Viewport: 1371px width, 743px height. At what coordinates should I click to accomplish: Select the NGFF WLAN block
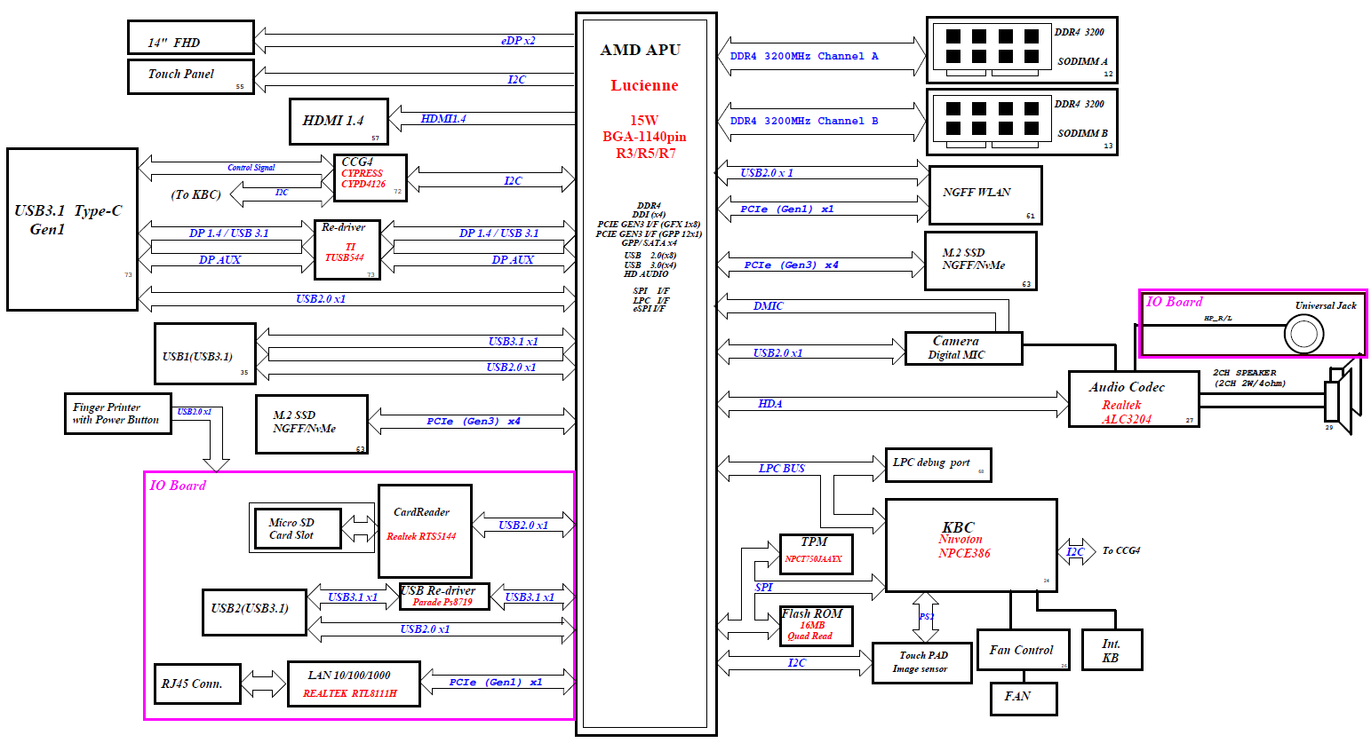984,194
